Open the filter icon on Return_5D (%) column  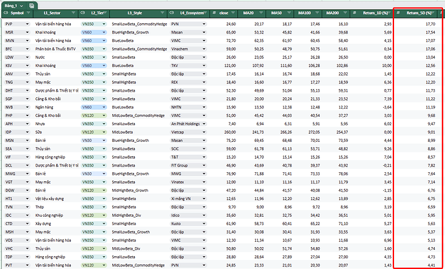(x=434, y=13)
